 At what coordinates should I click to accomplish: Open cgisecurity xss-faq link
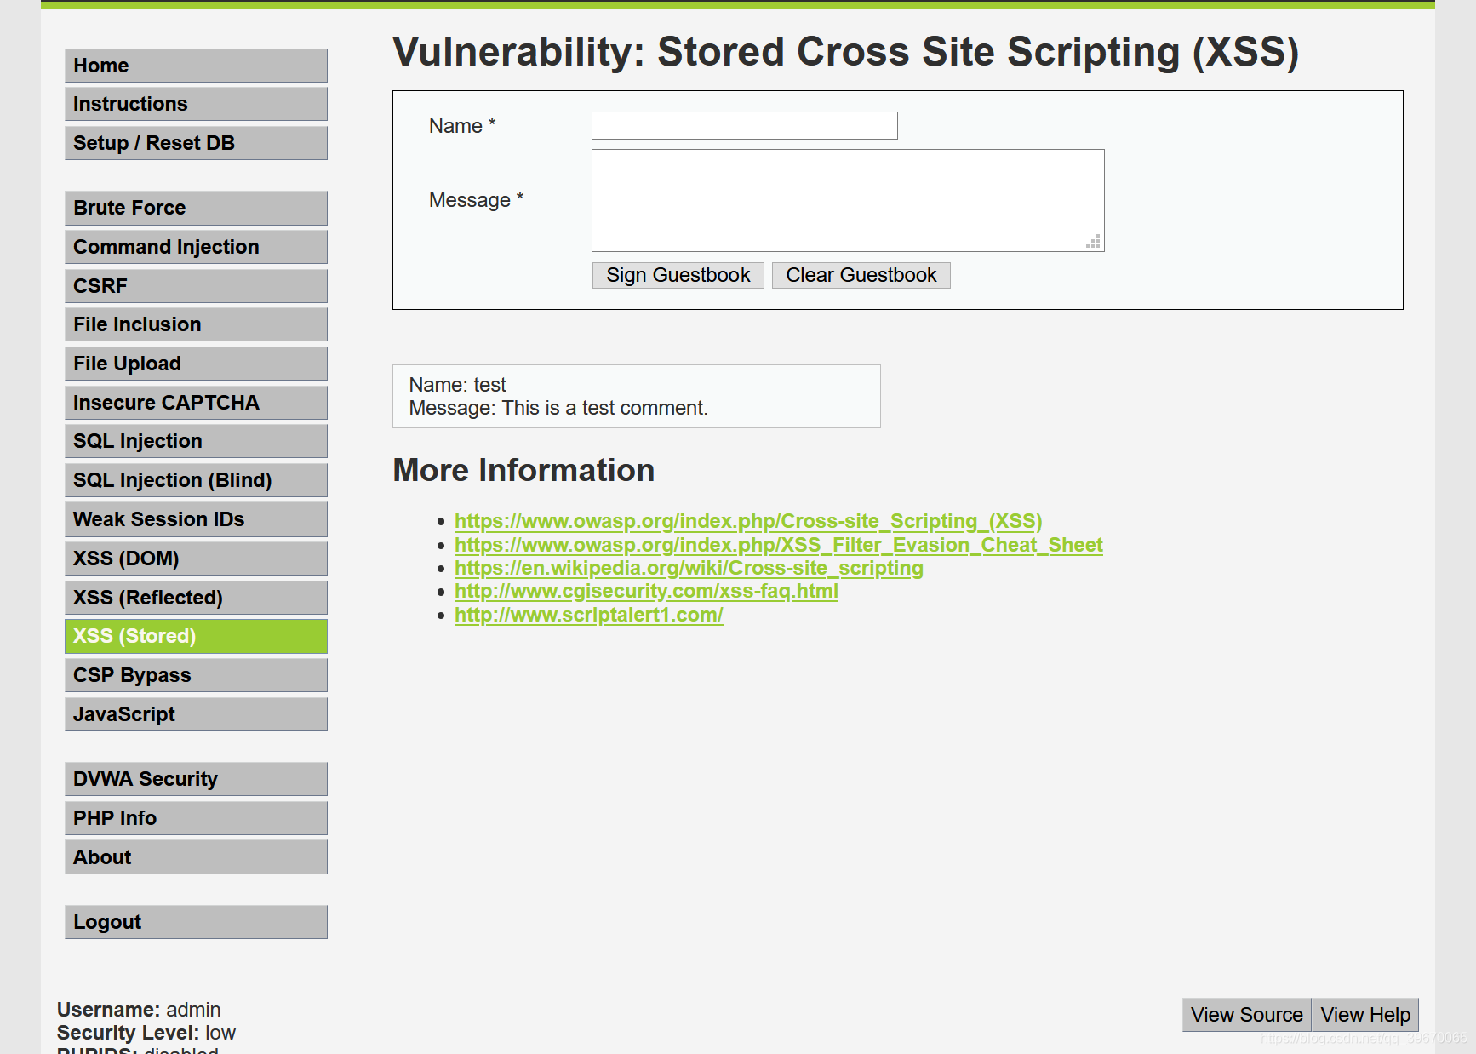[x=646, y=591]
